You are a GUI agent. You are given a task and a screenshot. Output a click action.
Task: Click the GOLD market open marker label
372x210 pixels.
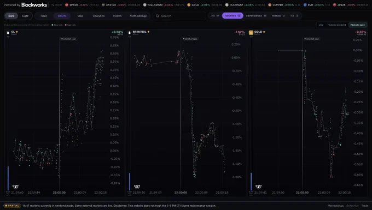pos(312,39)
